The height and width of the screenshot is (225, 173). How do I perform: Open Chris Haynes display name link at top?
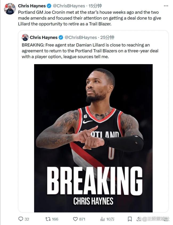(x=32, y=6)
